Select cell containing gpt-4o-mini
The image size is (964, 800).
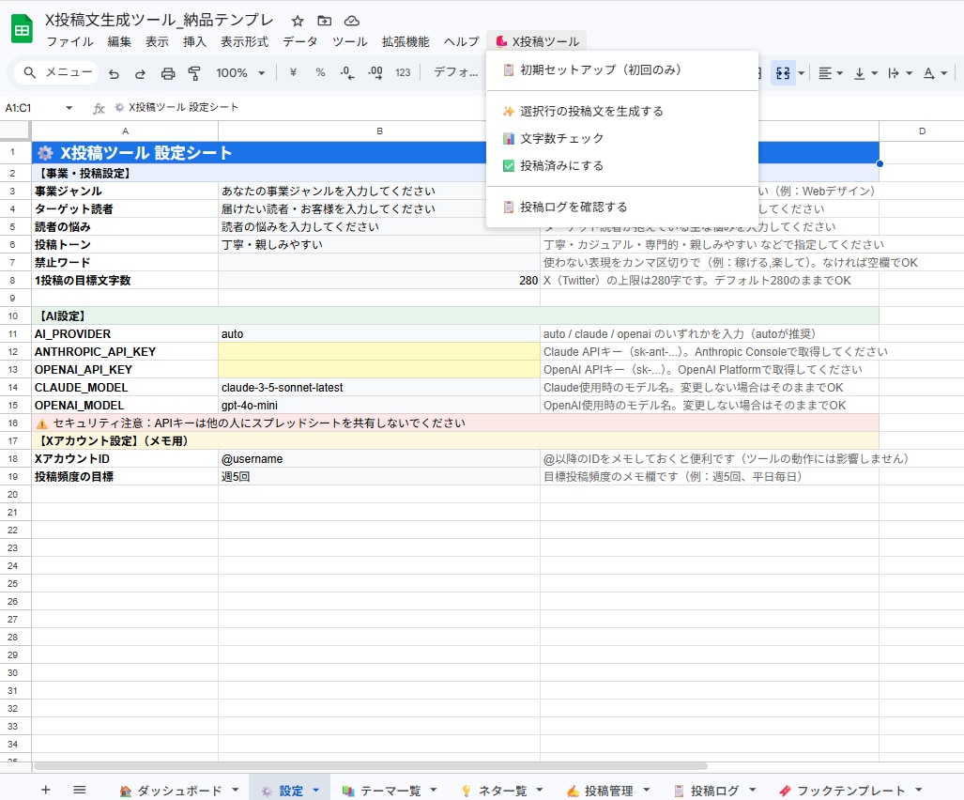[378, 406]
